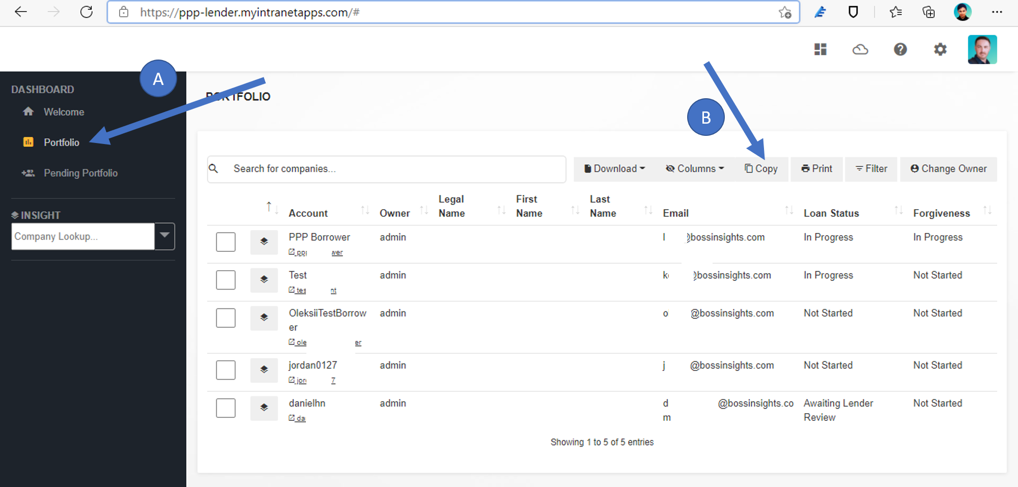
Task: Click 'Showing 1 to 5 of 5 entries'
Action: tap(602, 442)
